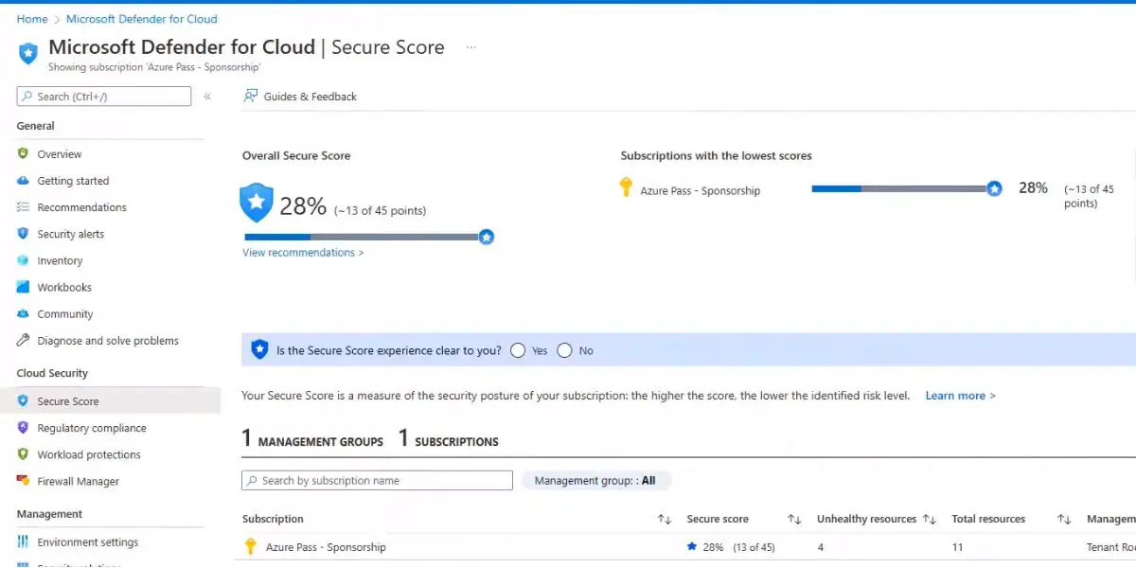Click the Overview shield icon in sidebar

coord(23,154)
